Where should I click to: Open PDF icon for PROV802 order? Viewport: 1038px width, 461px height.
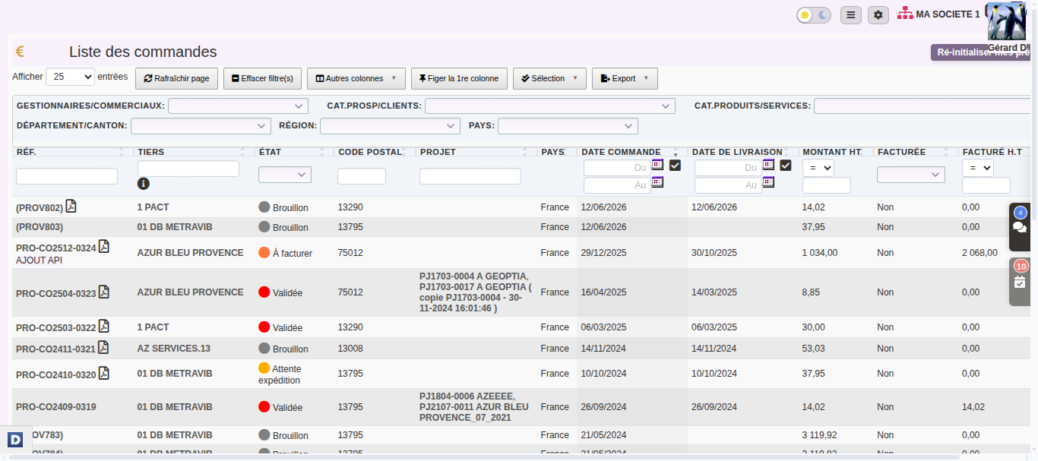pyautogui.click(x=71, y=206)
